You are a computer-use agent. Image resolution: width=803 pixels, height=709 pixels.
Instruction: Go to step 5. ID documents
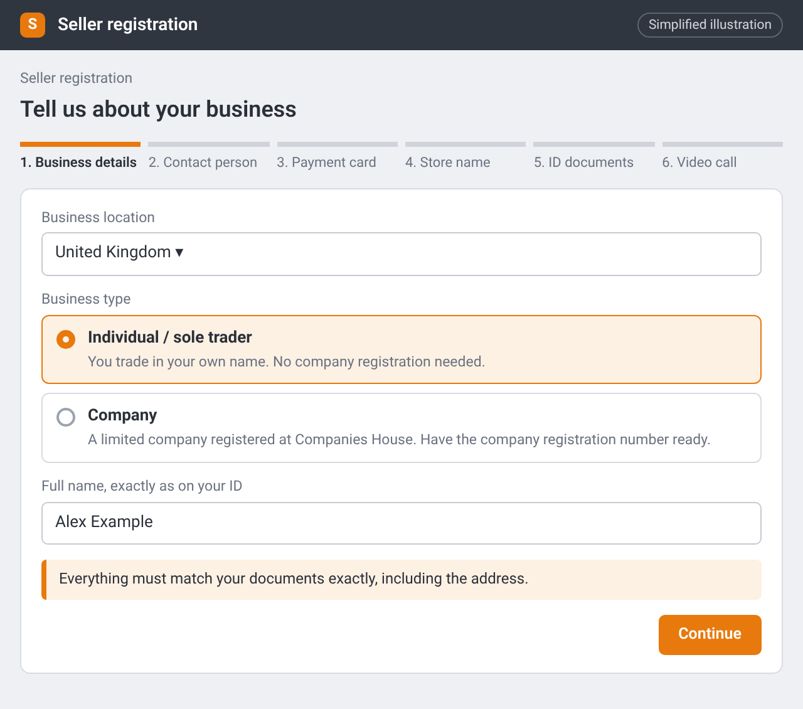(593, 156)
